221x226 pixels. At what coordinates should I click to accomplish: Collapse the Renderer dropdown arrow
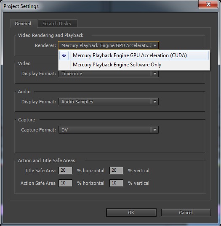point(155,45)
